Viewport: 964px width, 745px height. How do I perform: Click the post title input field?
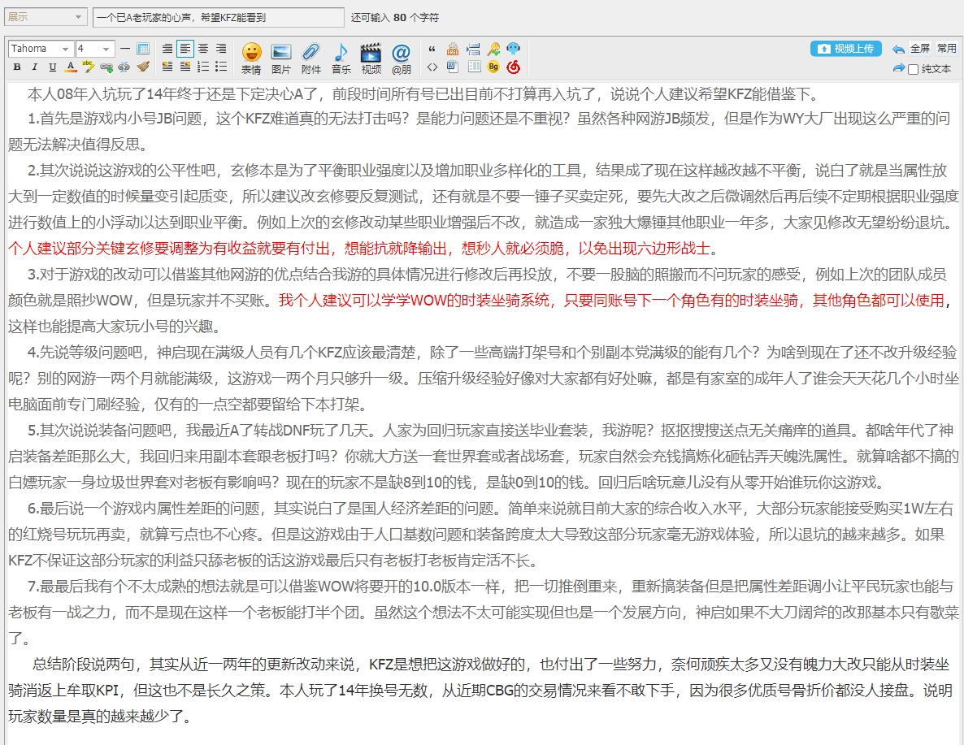pyautogui.click(x=219, y=17)
